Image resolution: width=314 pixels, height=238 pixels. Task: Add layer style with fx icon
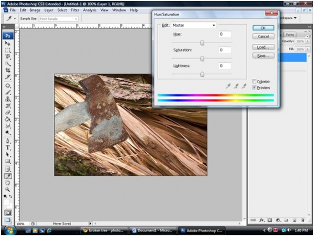(x=261, y=220)
